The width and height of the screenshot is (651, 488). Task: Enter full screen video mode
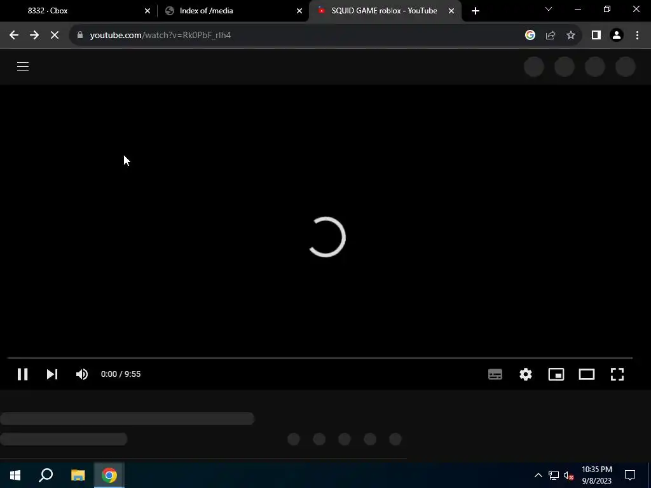click(617, 374)
